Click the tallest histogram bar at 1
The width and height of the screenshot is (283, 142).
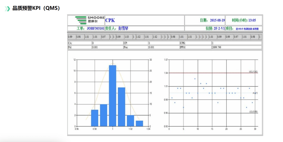point(112,96)
